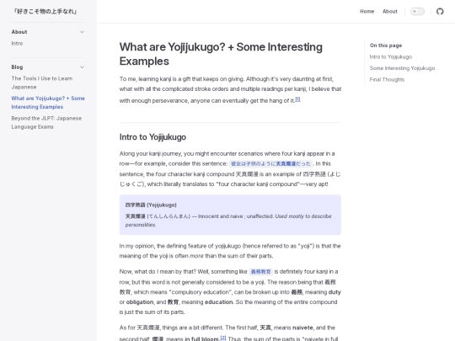The width and height of the screenshot is (455, 341).
Task: Open the About navigation link in header
Action: (390, 11)
